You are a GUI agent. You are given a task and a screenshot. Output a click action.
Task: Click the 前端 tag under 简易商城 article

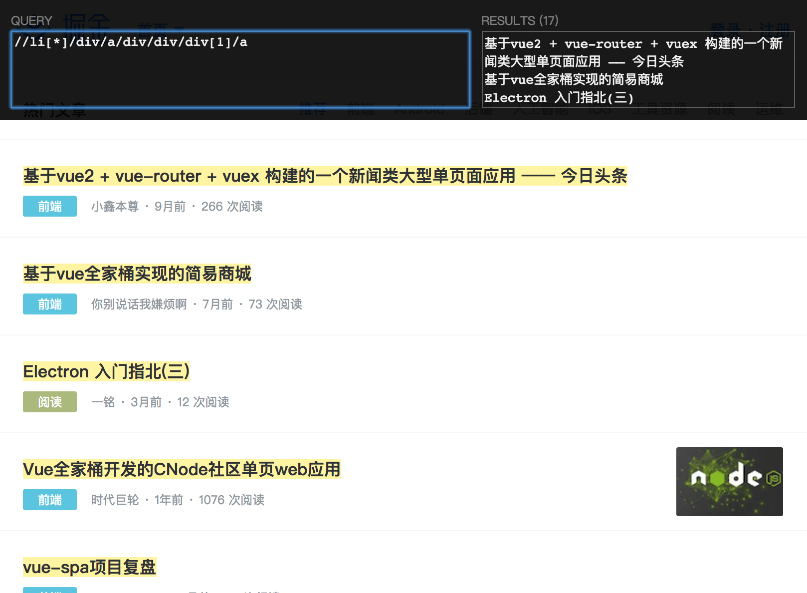[50, 304]
